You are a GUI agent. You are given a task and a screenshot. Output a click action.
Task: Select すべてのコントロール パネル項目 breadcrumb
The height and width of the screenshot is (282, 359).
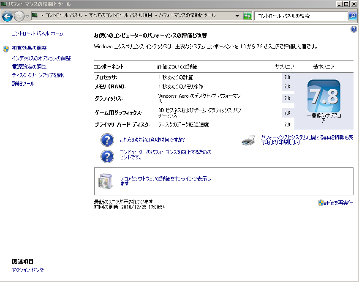(121, 15)
